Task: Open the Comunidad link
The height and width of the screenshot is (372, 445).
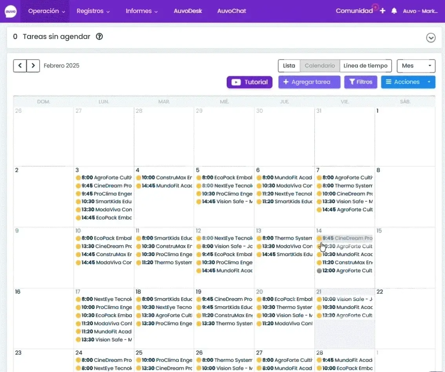Action: click(x=354, y=11)
